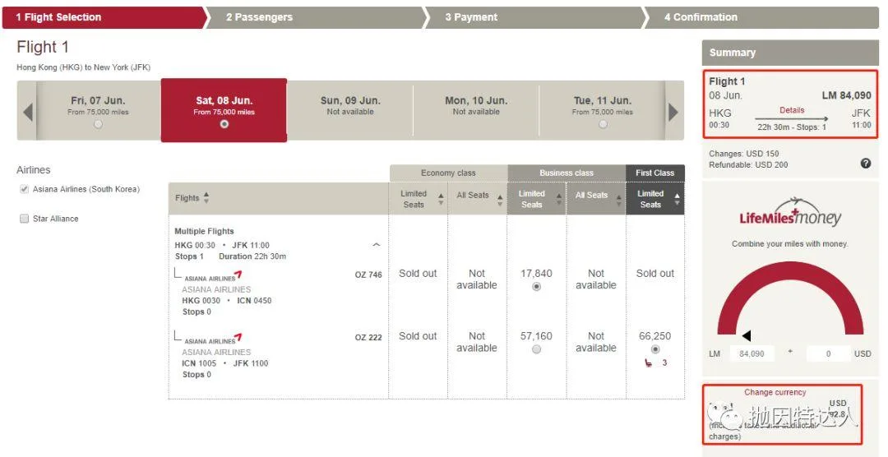Collapse the Multiple Flights details chevron
This screenshot has width=888, height=457.
(377, 244)
